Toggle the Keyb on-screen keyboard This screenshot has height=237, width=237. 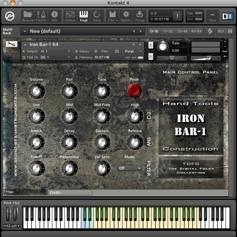click(83, 16)
